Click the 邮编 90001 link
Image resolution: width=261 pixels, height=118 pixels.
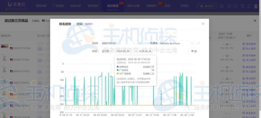coord(89,24)
